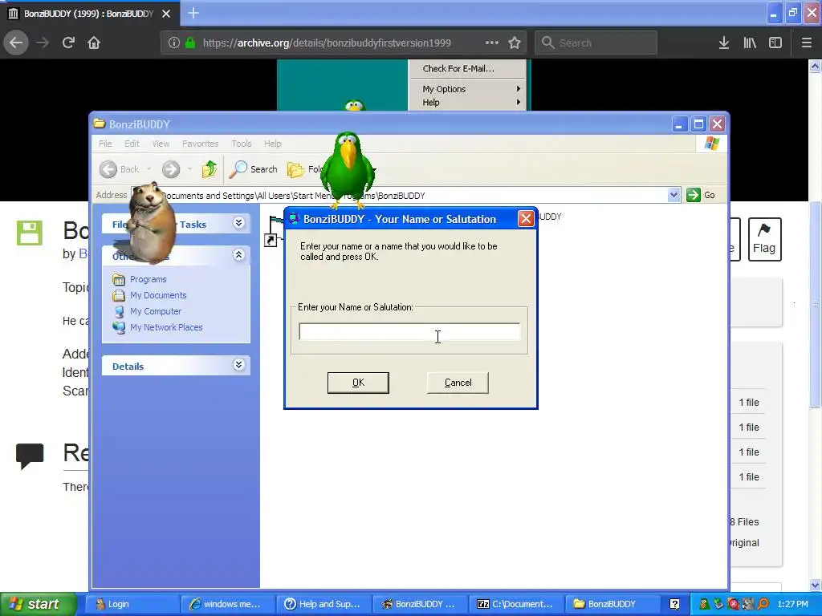Click the gopher animated character
Viewport: 822px width, 616px height.
click(149, 223)
